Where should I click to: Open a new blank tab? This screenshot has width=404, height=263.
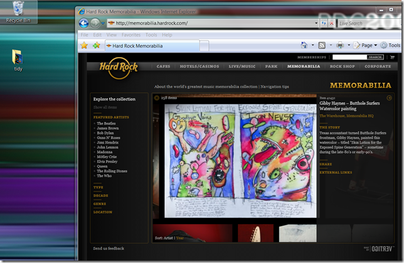204,46
